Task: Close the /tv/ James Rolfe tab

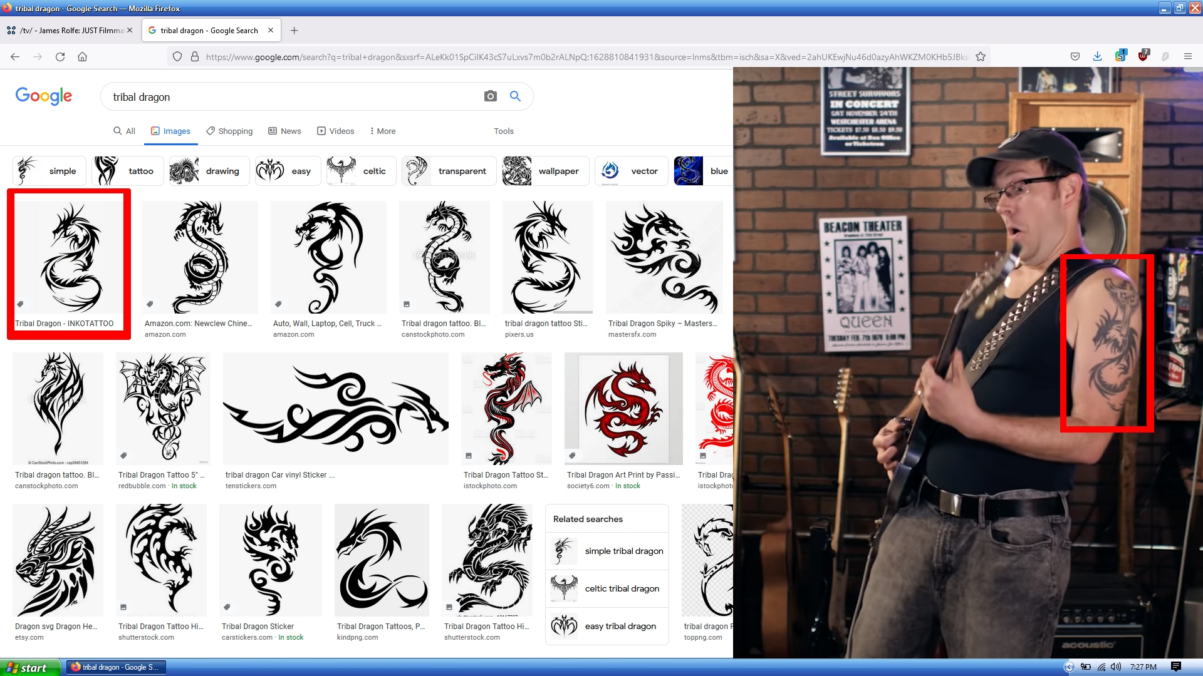Action: click(130, 30)
